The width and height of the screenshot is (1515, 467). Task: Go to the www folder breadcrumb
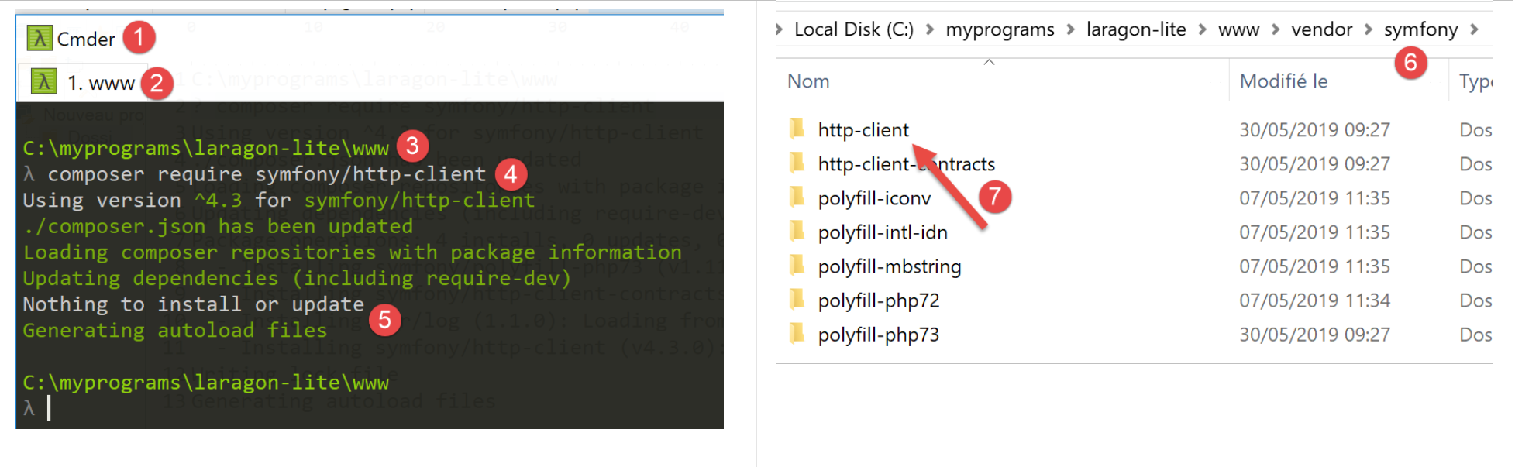[x=1238, y=29]
